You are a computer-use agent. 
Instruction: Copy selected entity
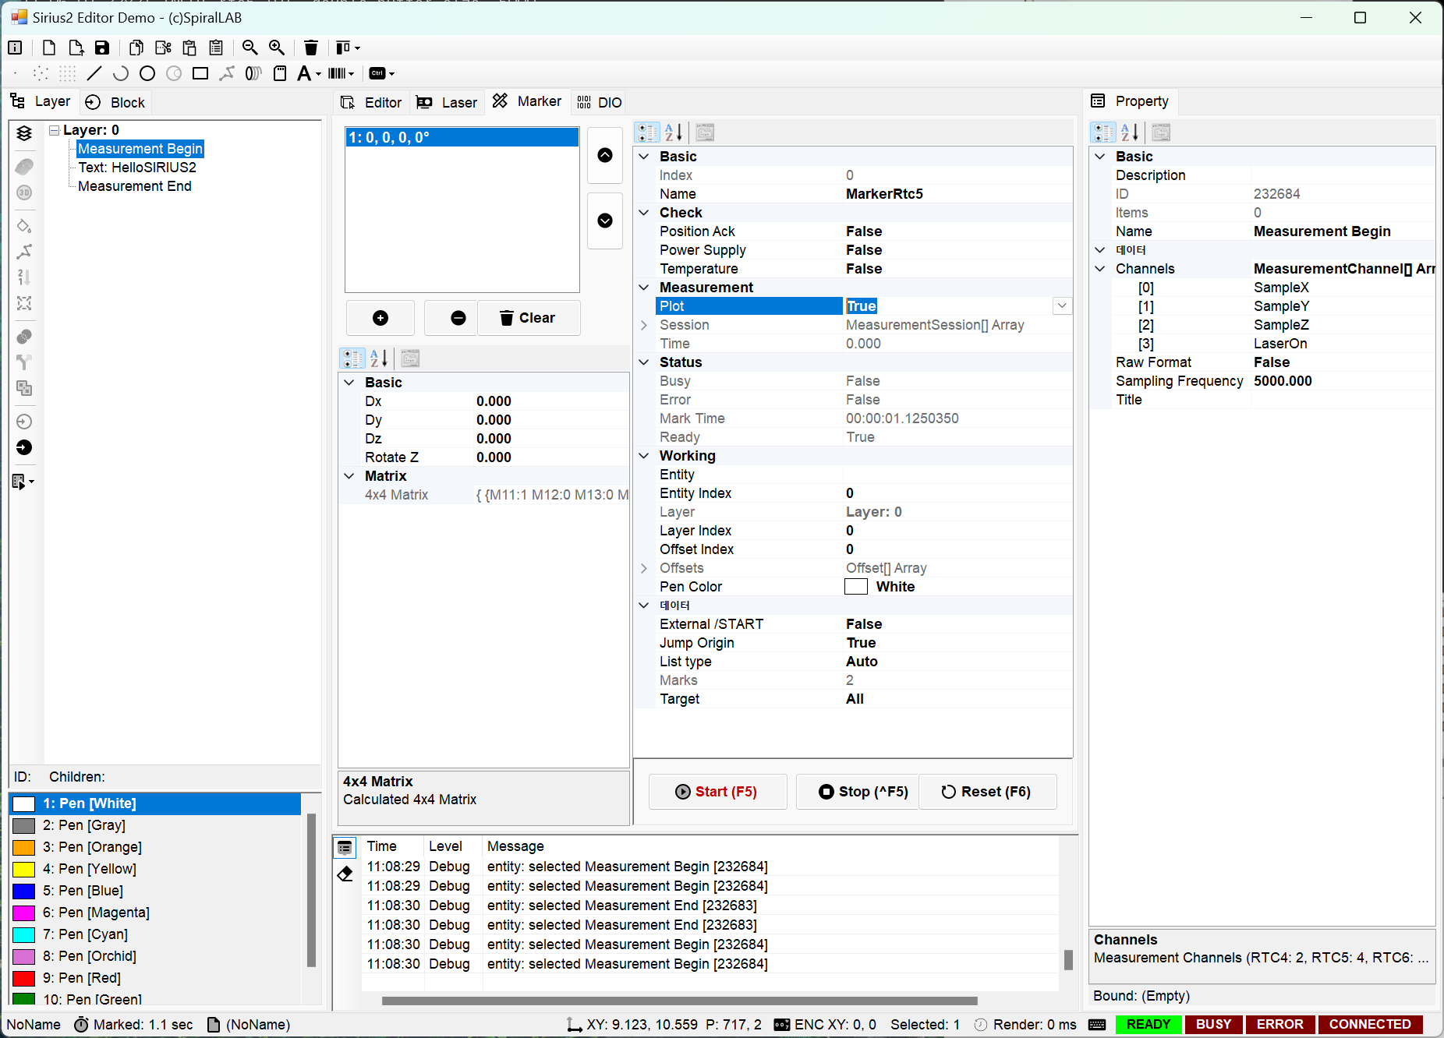pyautogui.click(x=136, y=48)
